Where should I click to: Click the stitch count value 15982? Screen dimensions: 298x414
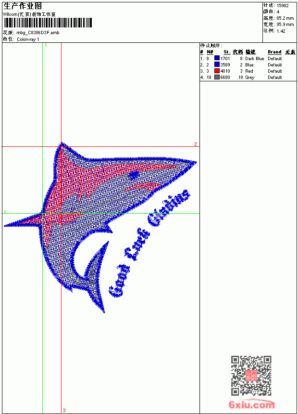tap(283, 6)
